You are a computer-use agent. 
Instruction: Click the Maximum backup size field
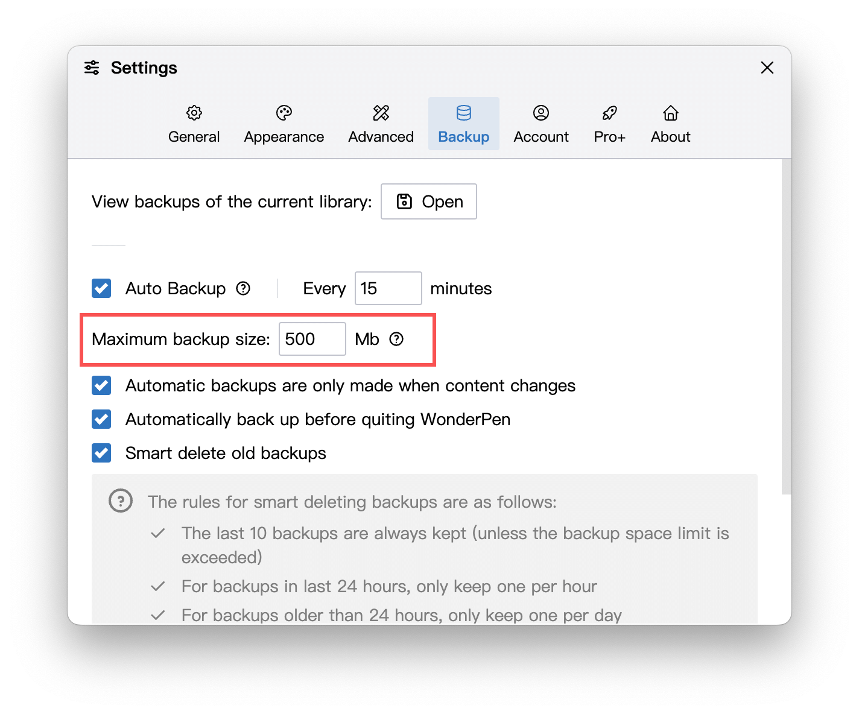312,339
